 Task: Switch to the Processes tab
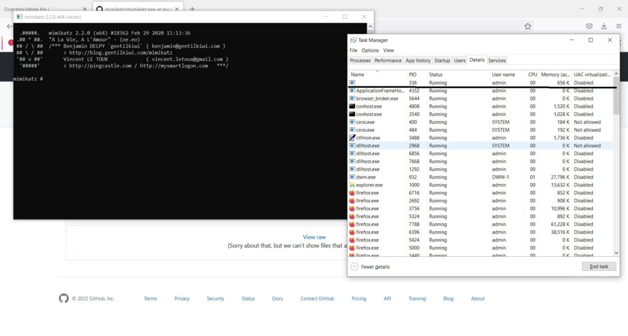pos(360,61)
